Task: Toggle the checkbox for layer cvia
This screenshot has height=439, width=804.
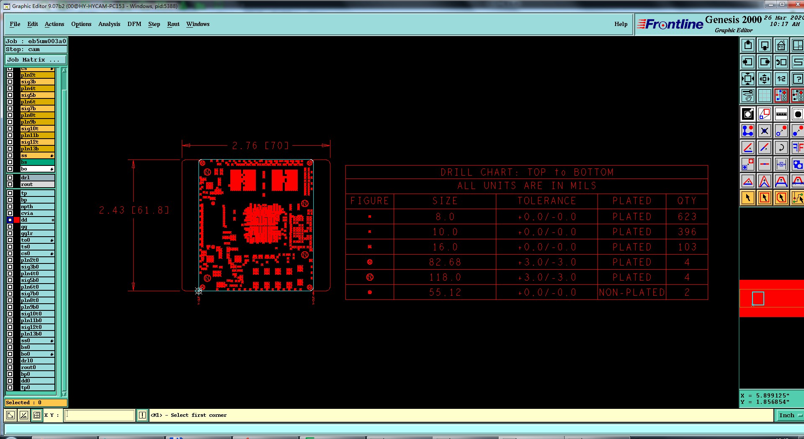Action: [10, 213]
